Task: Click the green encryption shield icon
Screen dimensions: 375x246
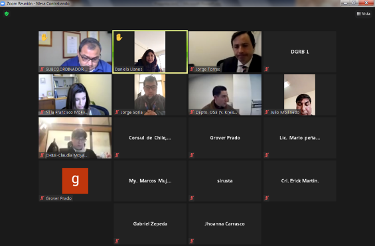Action: (x=7, y=14)
